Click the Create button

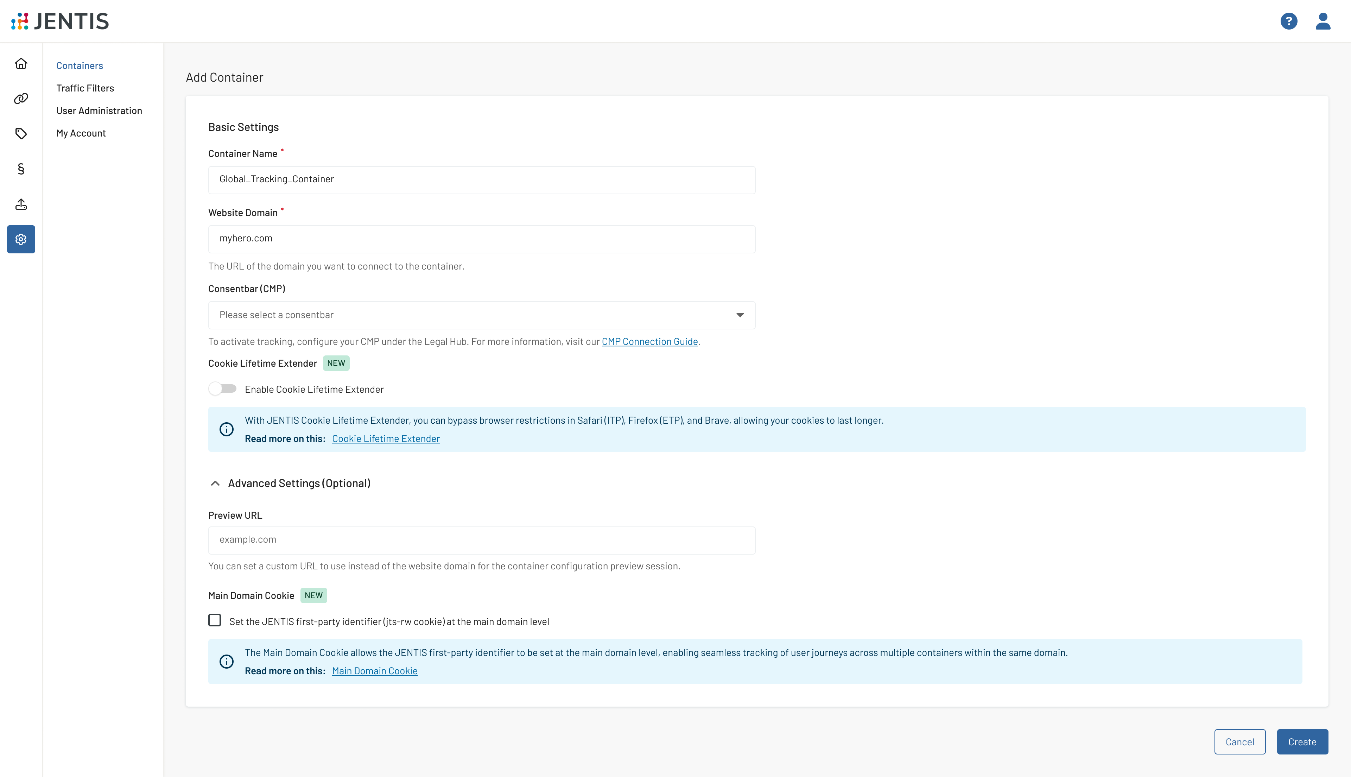(x=1302, y=742)
